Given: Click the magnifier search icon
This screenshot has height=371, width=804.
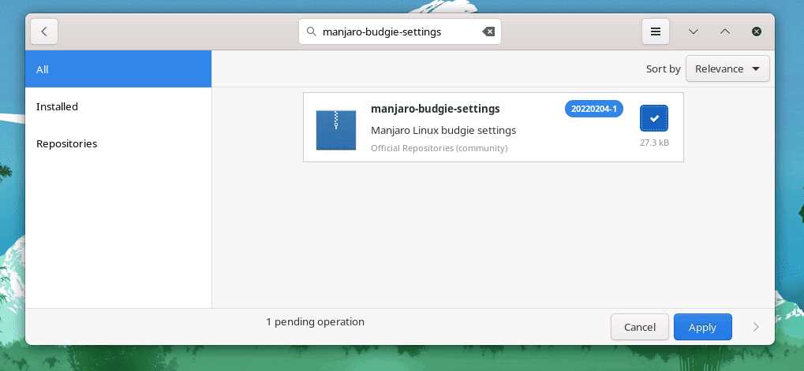Looking at the screenshot, I should (311, 32).
